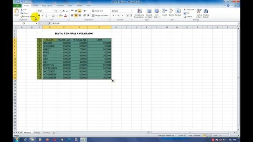This screenshot has height=142, width=253.
Task: Switch to the Formulas tab
Action: (60, 6)
